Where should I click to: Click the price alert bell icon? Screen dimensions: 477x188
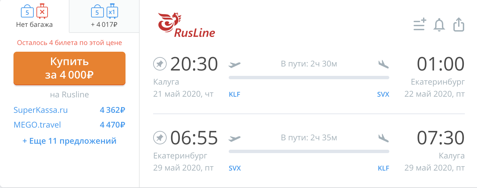pyautogui.click(x=439, y=25)
